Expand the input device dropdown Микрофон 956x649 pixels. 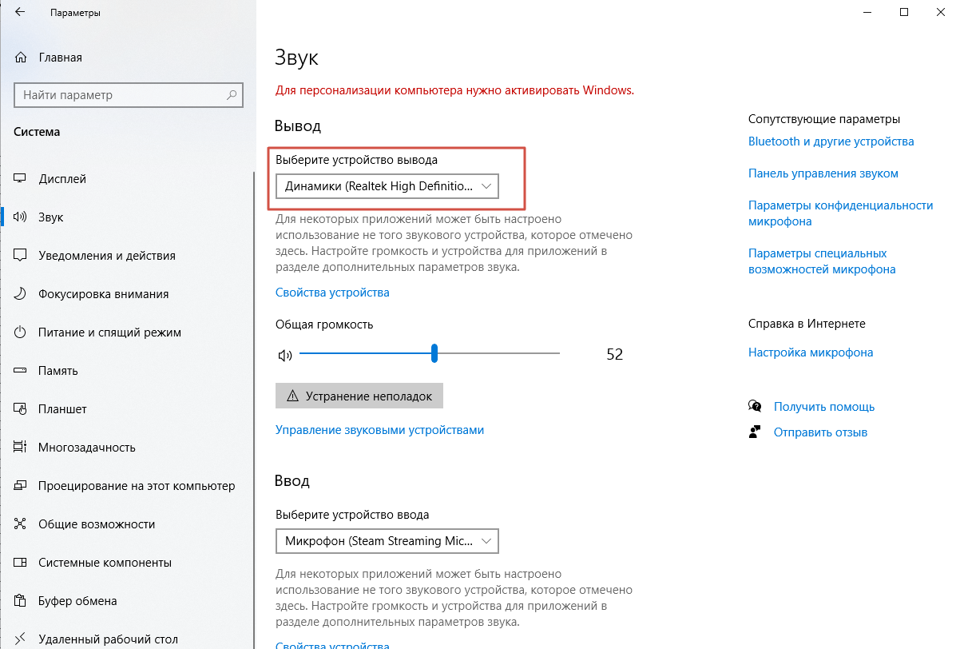387,541
